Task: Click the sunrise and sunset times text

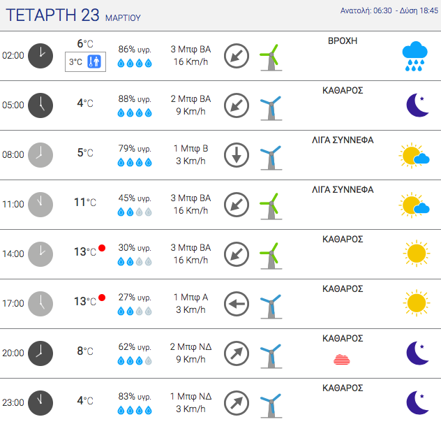Action: click(x=389, y=10)
